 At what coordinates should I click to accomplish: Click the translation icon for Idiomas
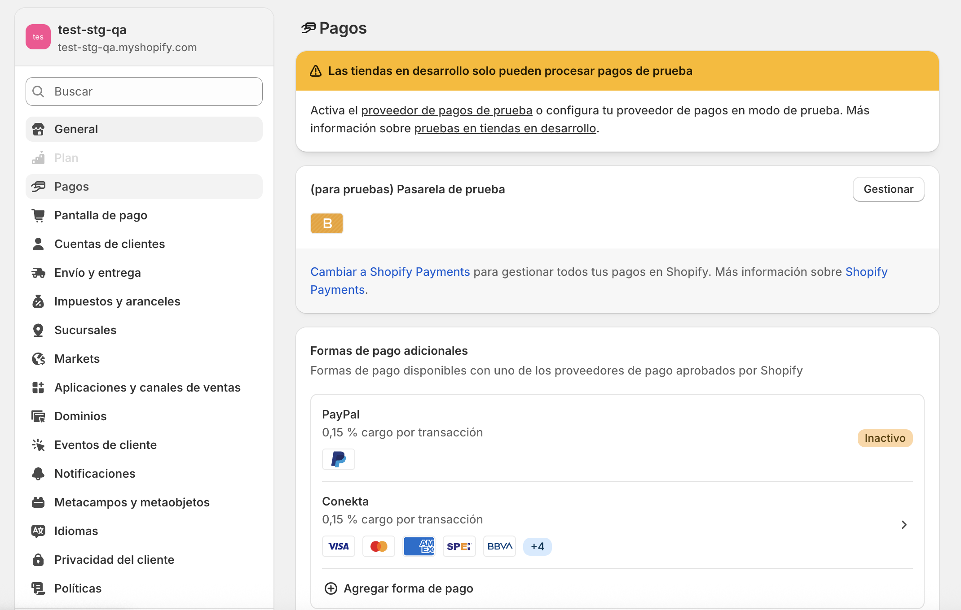(x=38, y=531)
